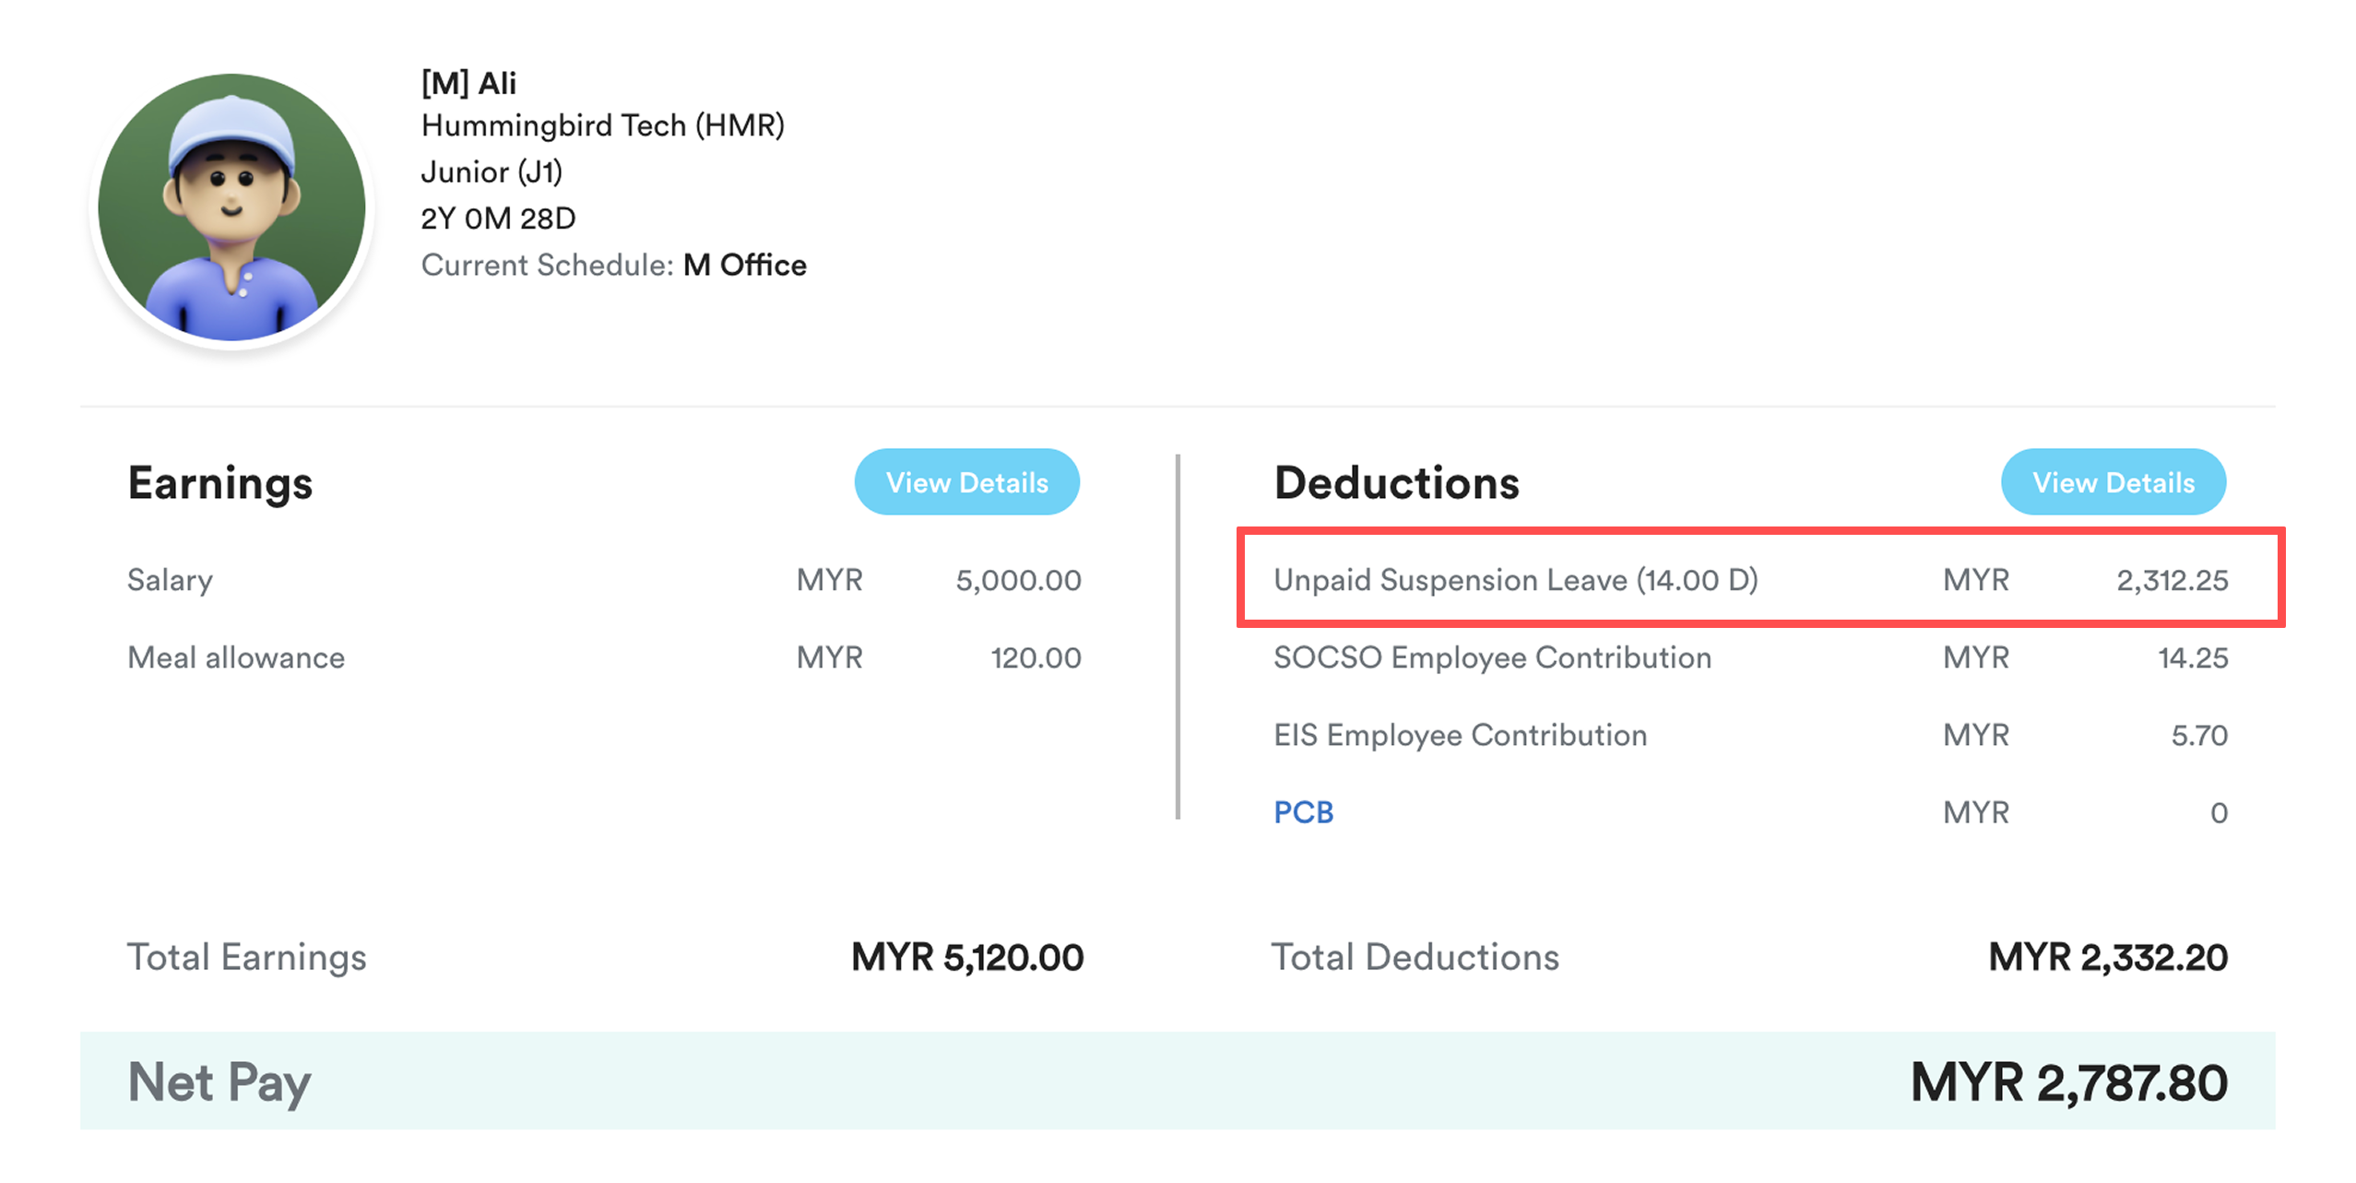The image size is (2356, 1183).
Task: Open Deductions View Details button
Action: click(2112, 482)
